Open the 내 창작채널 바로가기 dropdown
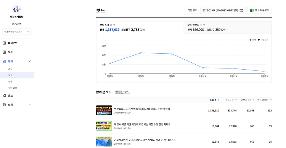This screenshot has width=286, height=148. pos(17,32)
